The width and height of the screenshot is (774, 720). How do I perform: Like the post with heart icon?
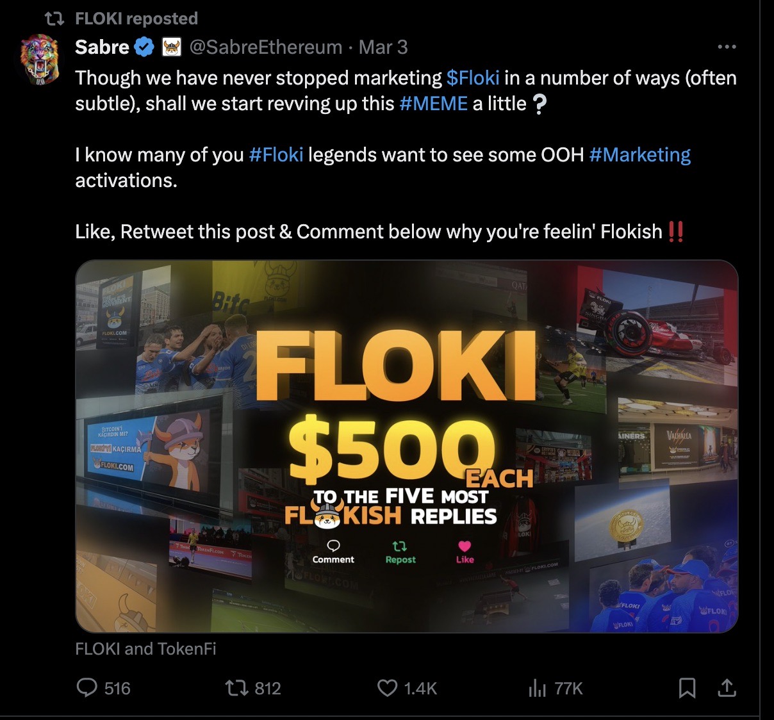coord(386,688)
